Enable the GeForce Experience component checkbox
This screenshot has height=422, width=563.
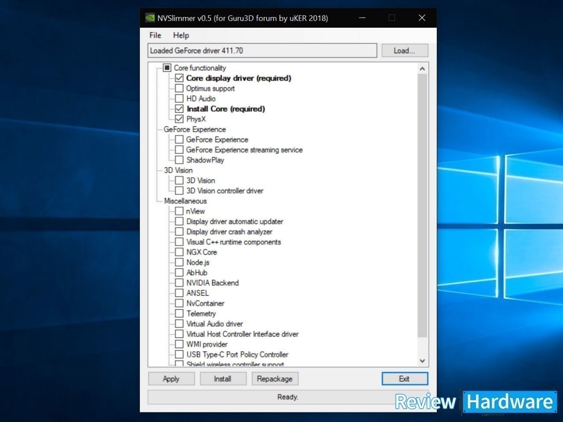[x=179, y=139]
